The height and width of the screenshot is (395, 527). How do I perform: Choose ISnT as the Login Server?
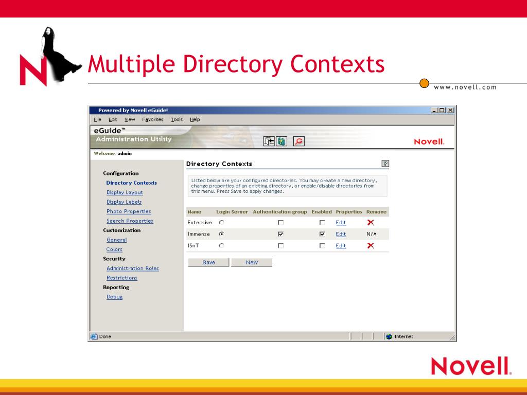click(221, 245)
